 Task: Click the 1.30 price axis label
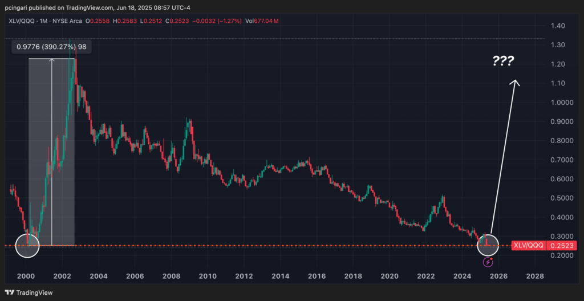click(x=559, y=45)
